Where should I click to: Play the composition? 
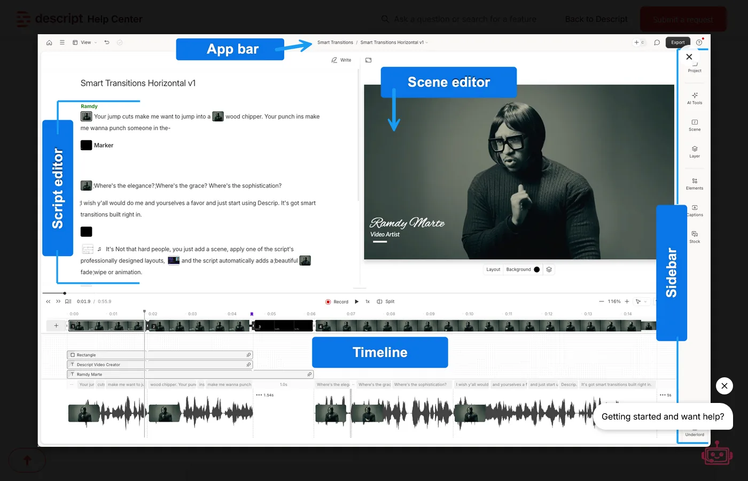tap(357, 301)
